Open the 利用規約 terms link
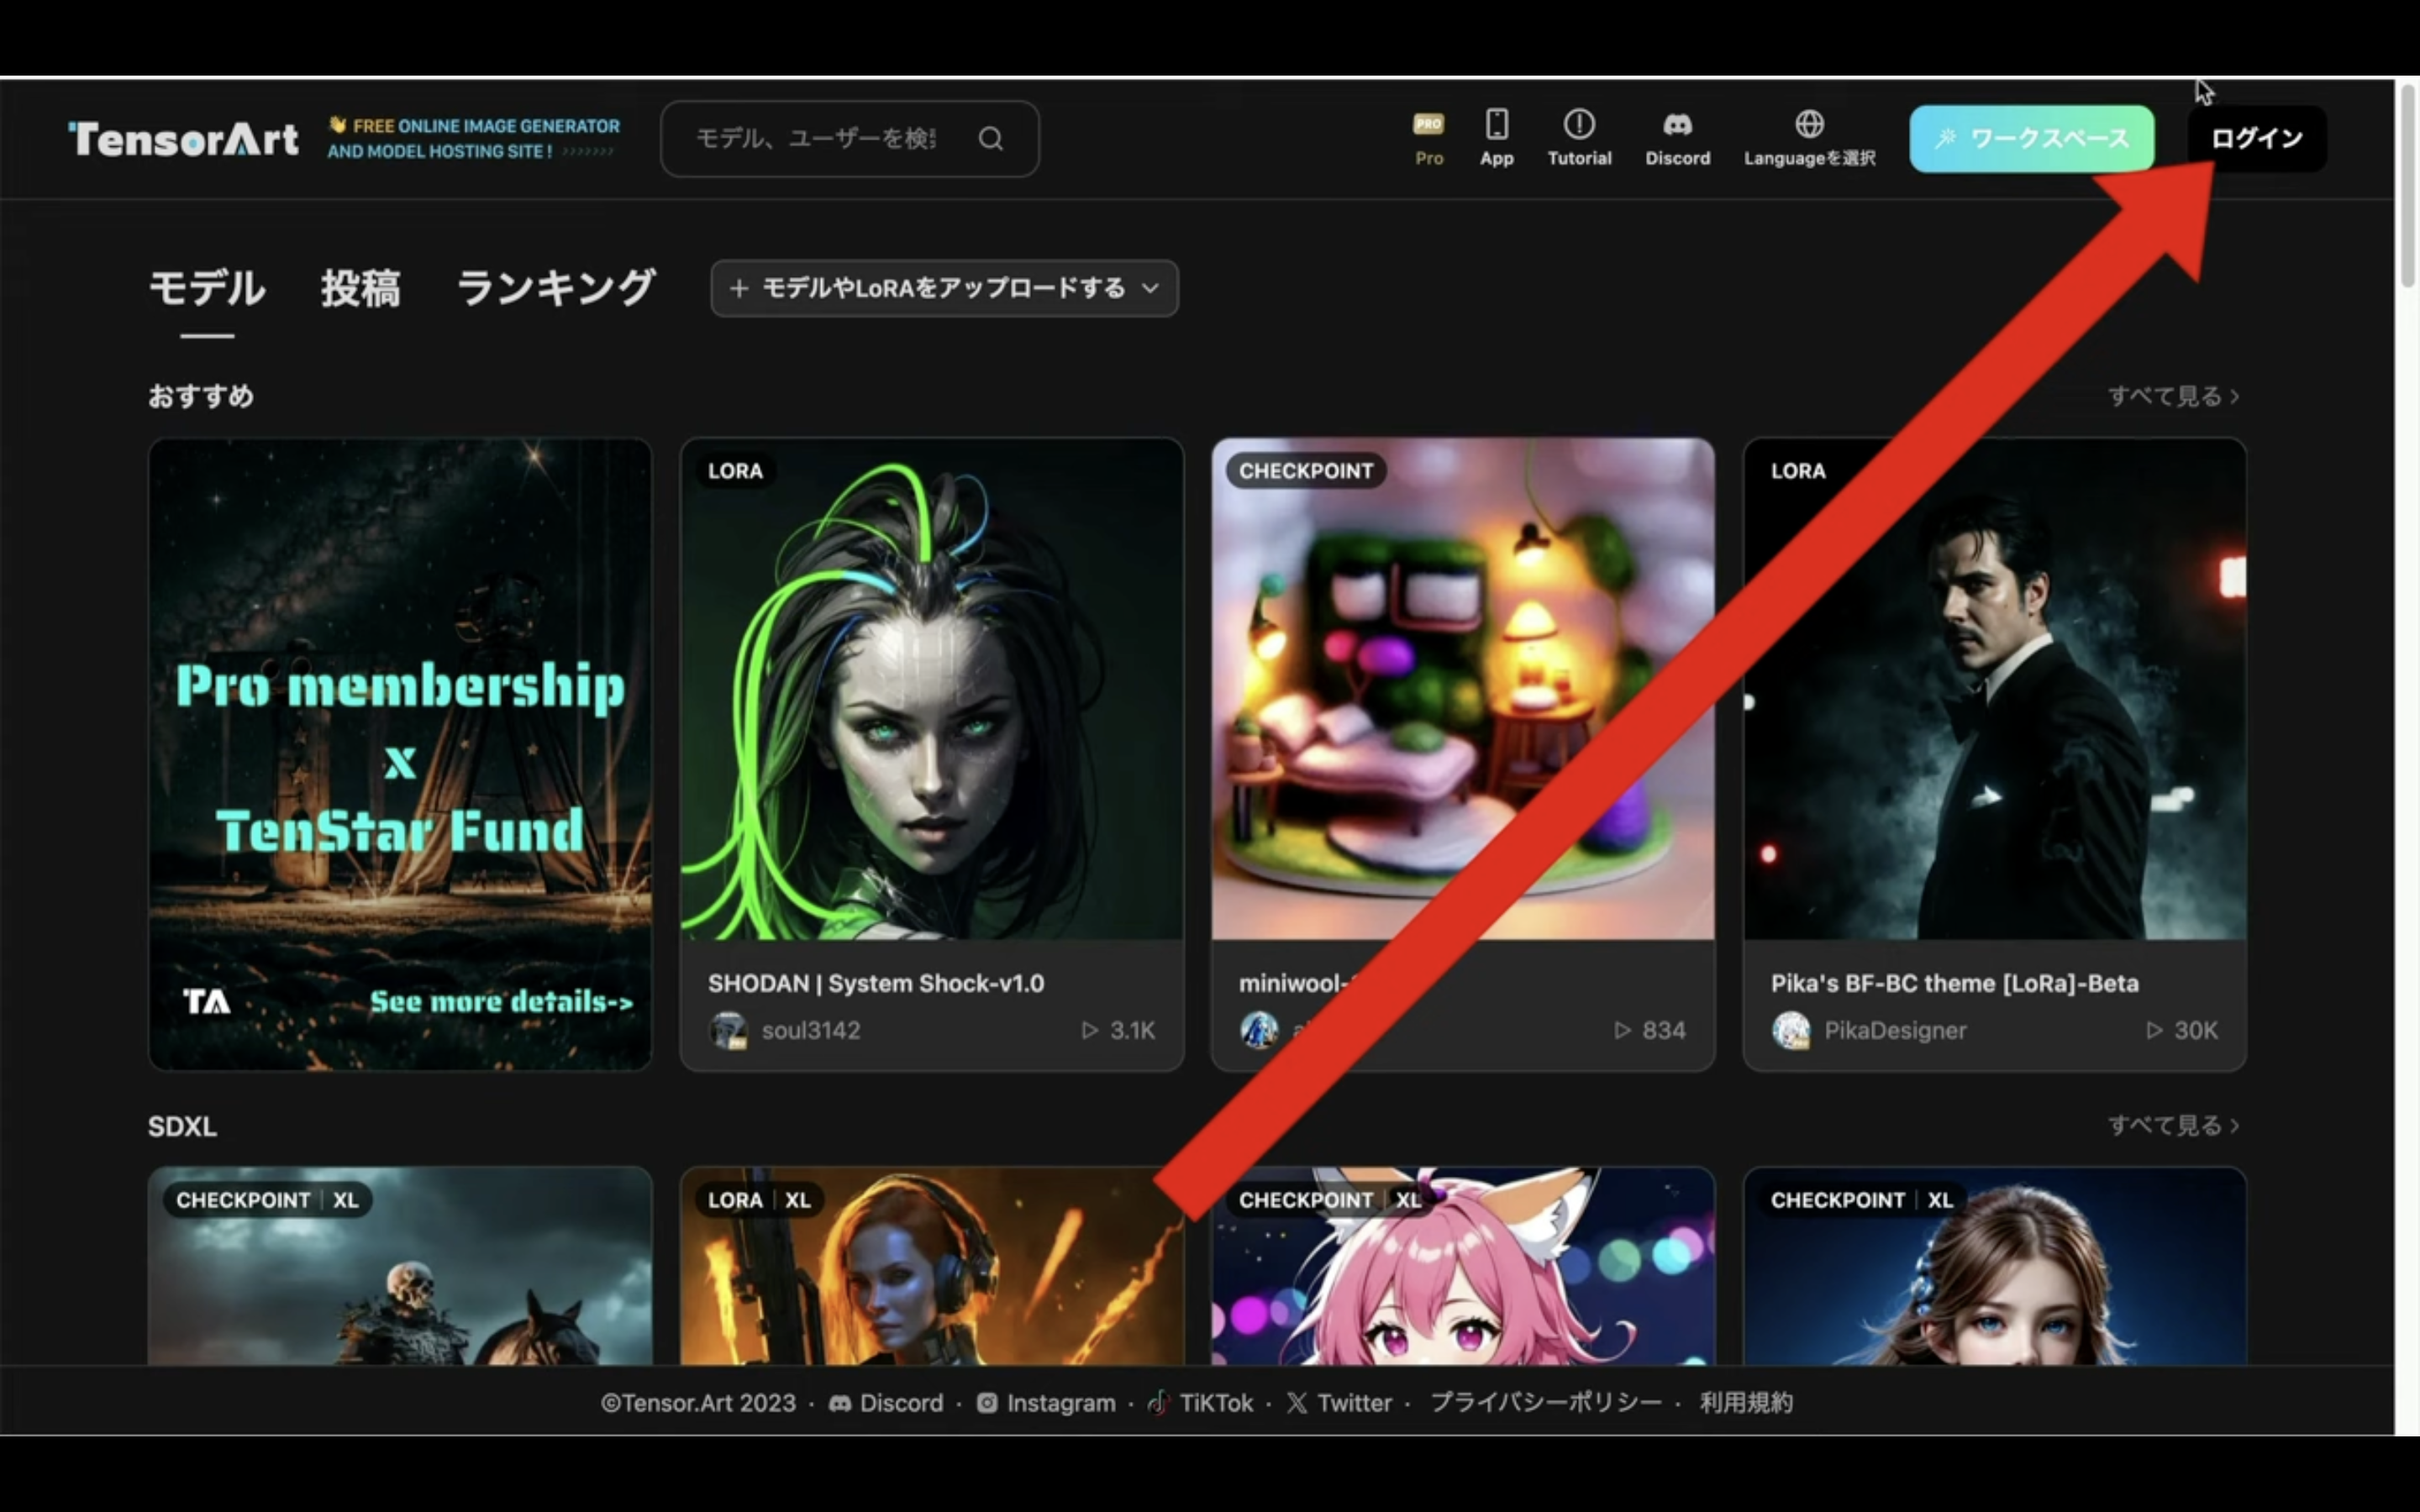This screenshot has width=2420, height=1512. 1746,1403
